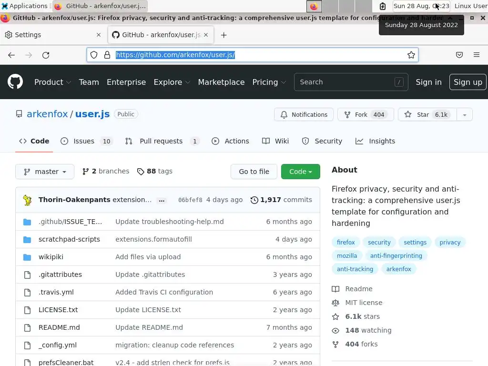Click the browser forward arrow

[29, 55]
